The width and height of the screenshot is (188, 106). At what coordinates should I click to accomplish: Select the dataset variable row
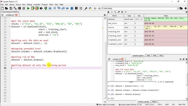point(147,19)
